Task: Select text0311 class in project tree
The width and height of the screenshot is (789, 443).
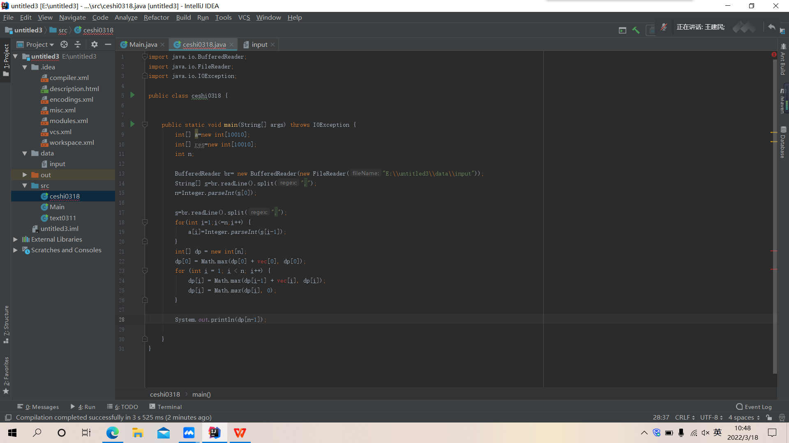Action: point(62,218)
